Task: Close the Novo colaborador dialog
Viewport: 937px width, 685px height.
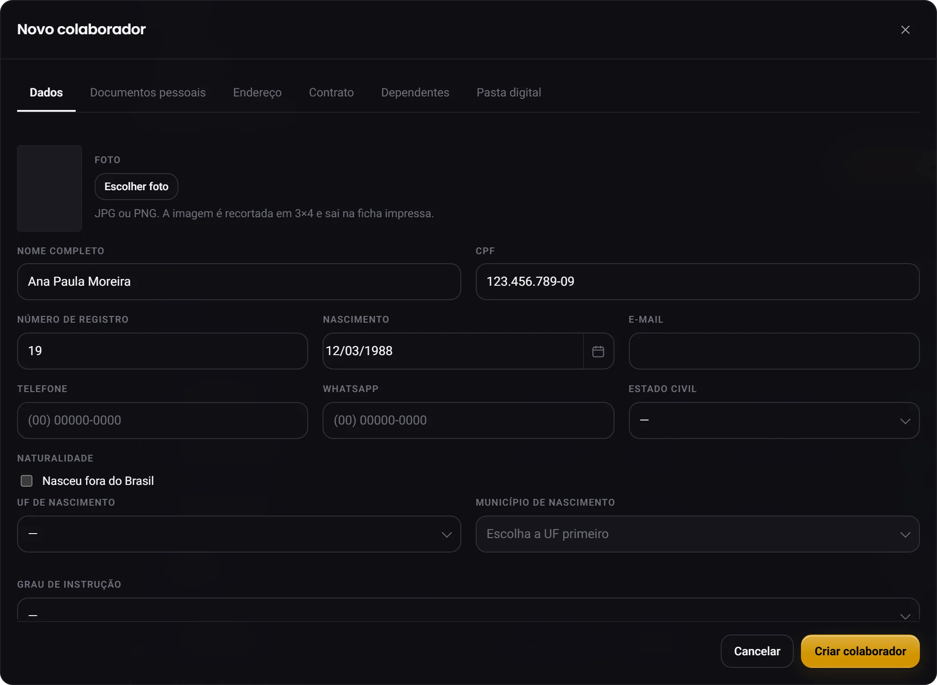Action: [905, 30]
